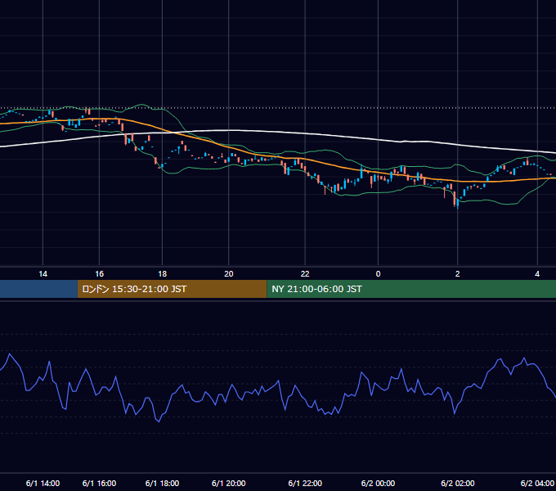Click the 16 hour label on price chart axis

click(x=99, y=274)
